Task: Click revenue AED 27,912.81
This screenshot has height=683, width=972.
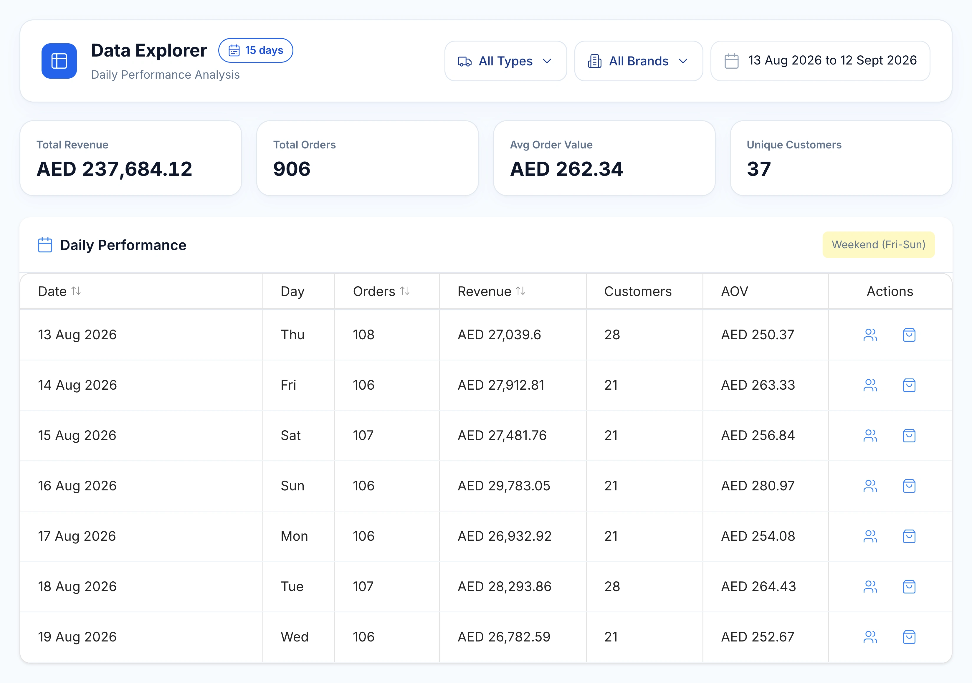Action: click(501, 385)
